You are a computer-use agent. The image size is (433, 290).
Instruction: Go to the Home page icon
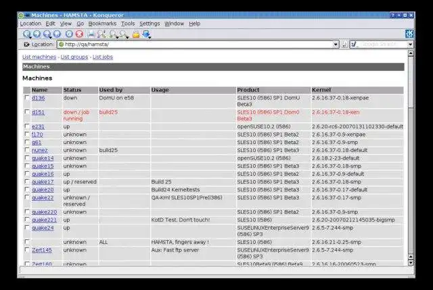point(57,34)
